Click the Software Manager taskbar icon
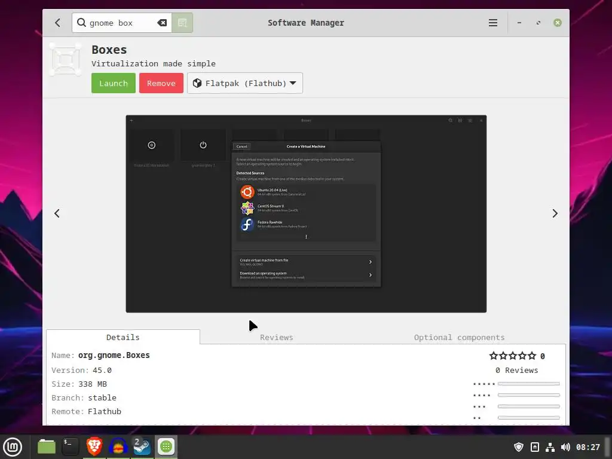This screenshot has width=612, height=459. 166,446
